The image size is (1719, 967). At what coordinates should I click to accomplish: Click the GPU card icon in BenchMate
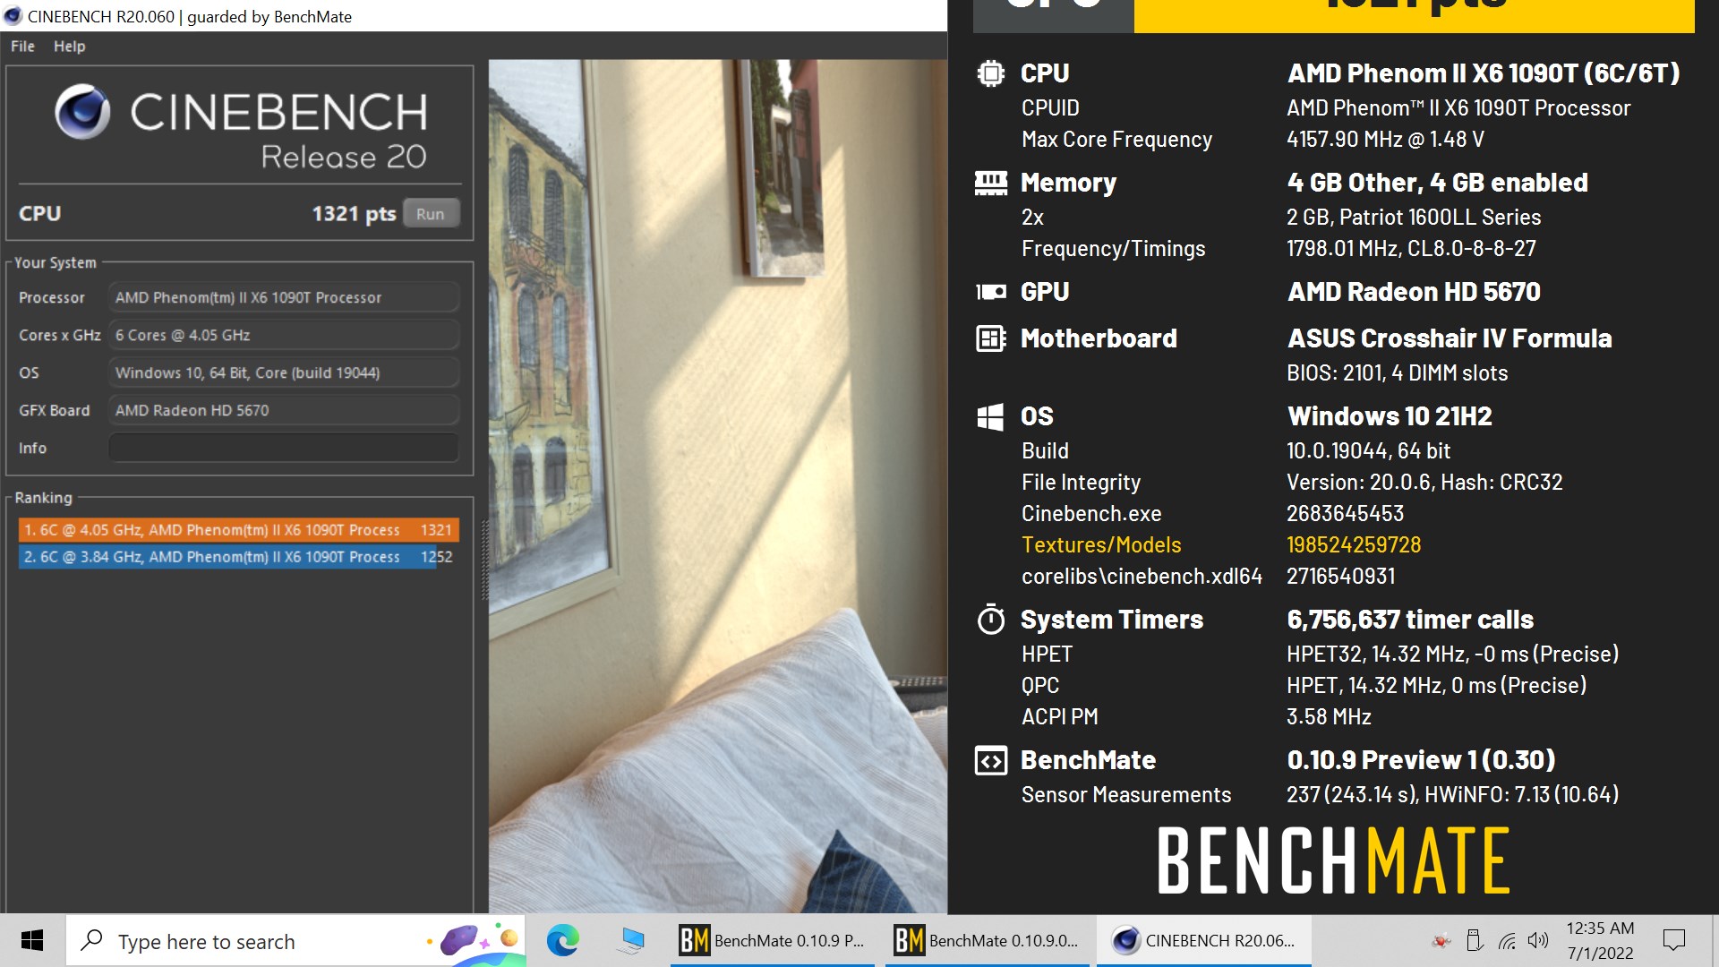coord(990,292)
